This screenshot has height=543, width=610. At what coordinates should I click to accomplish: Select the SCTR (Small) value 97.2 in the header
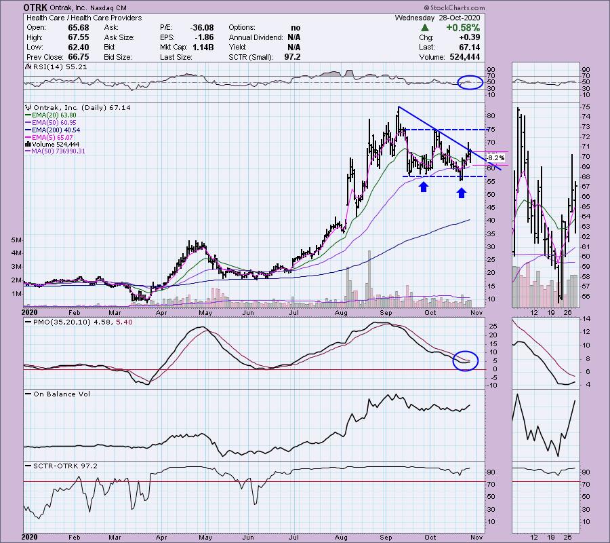(x=293, y=57)
